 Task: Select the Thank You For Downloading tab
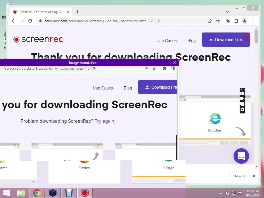point(41,12)
